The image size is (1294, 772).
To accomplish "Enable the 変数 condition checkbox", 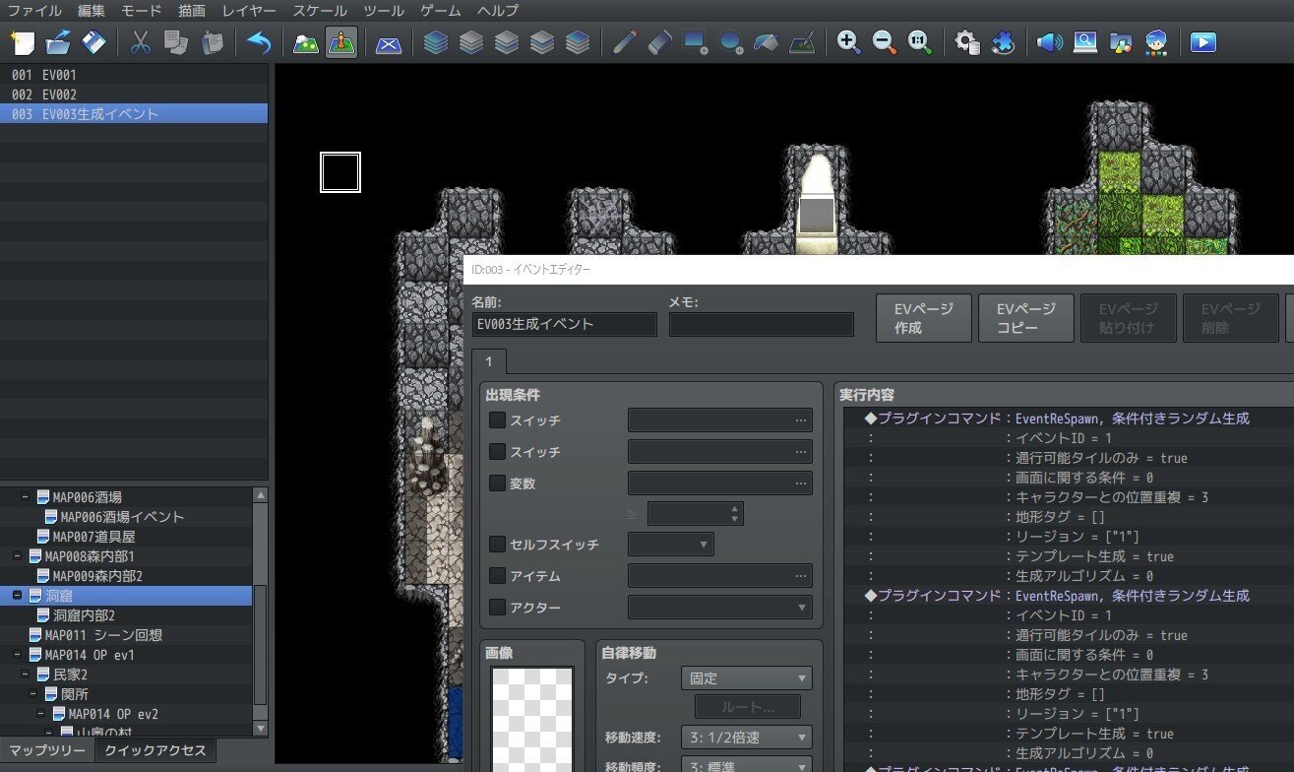I will (497, 482).
